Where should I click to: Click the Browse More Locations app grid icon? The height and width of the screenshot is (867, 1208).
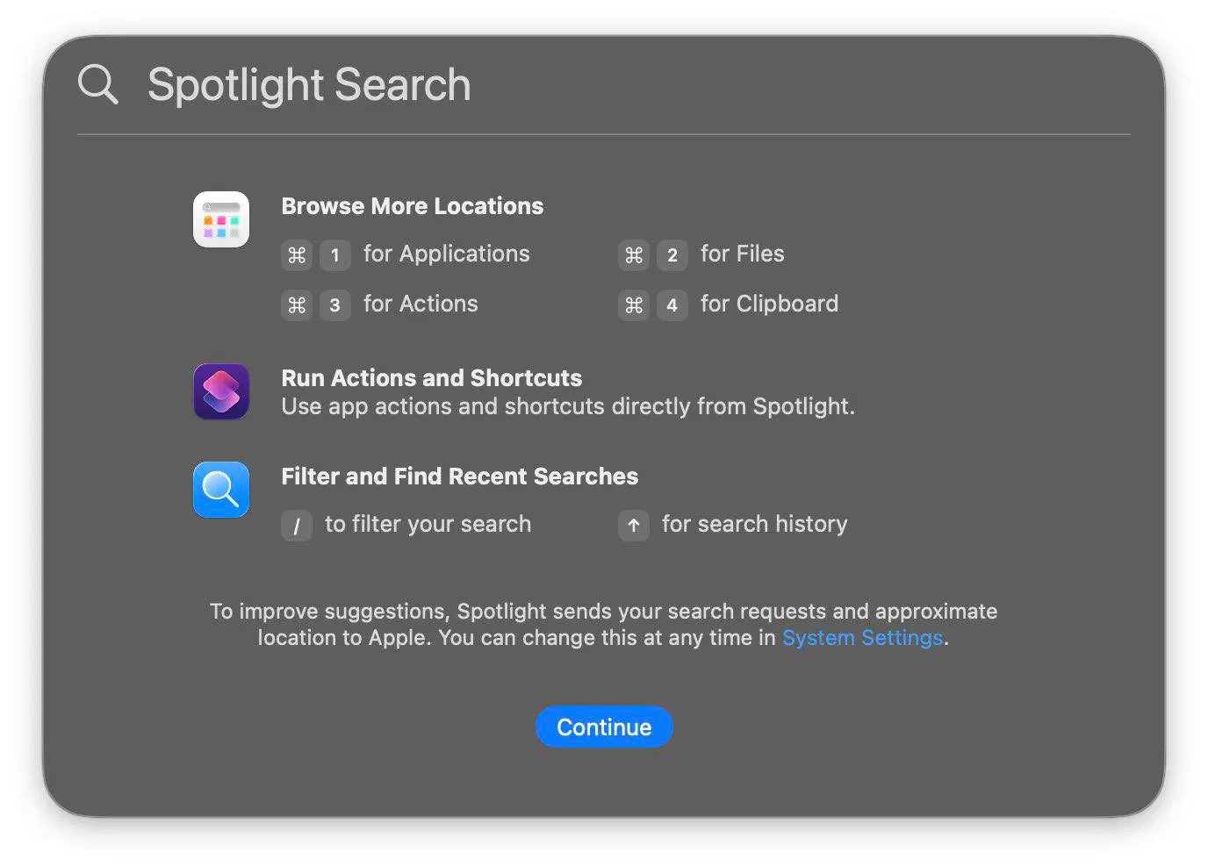tap(221, 219)
